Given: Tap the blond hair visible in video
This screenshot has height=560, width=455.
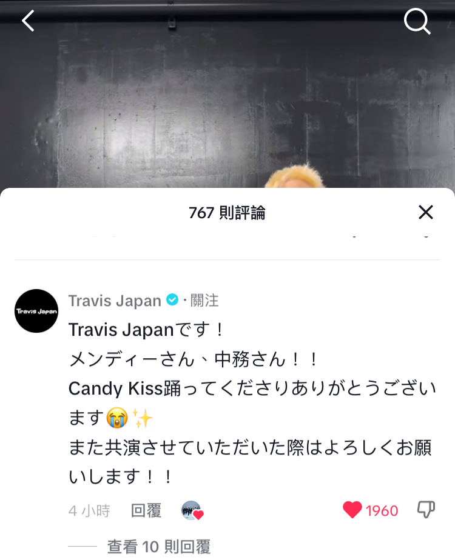Looking at the screenshot, I should coord(295,177).
